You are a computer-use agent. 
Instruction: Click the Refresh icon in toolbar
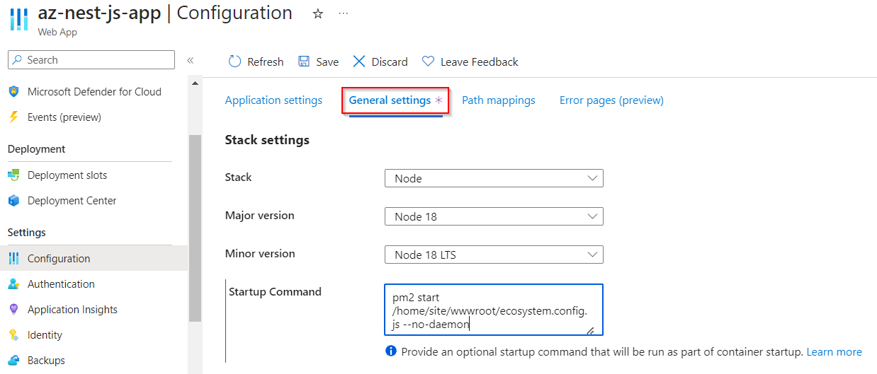[x=234, y=62]
